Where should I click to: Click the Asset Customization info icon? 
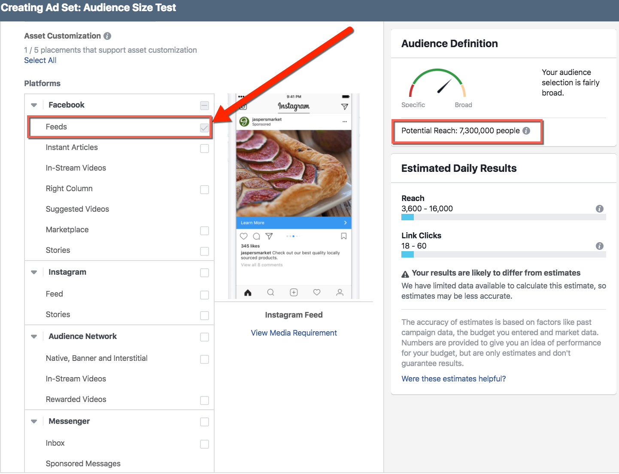pyautogui.click(x=107, y=36)
